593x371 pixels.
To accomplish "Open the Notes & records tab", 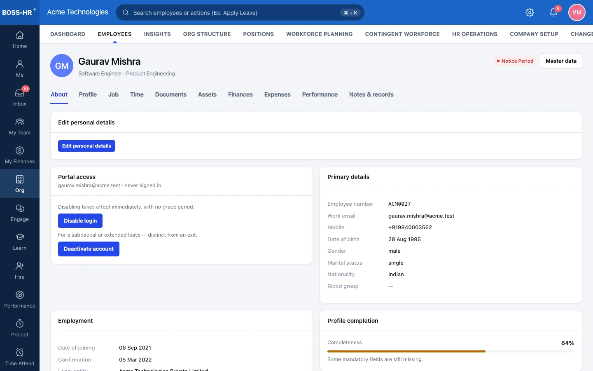I will pyautogui.click(x=371, y=94).
